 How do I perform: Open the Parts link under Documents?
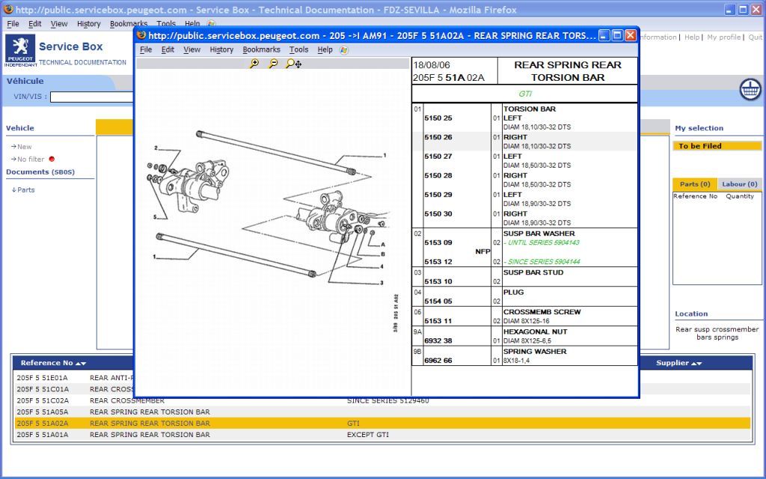coord(26,190)
